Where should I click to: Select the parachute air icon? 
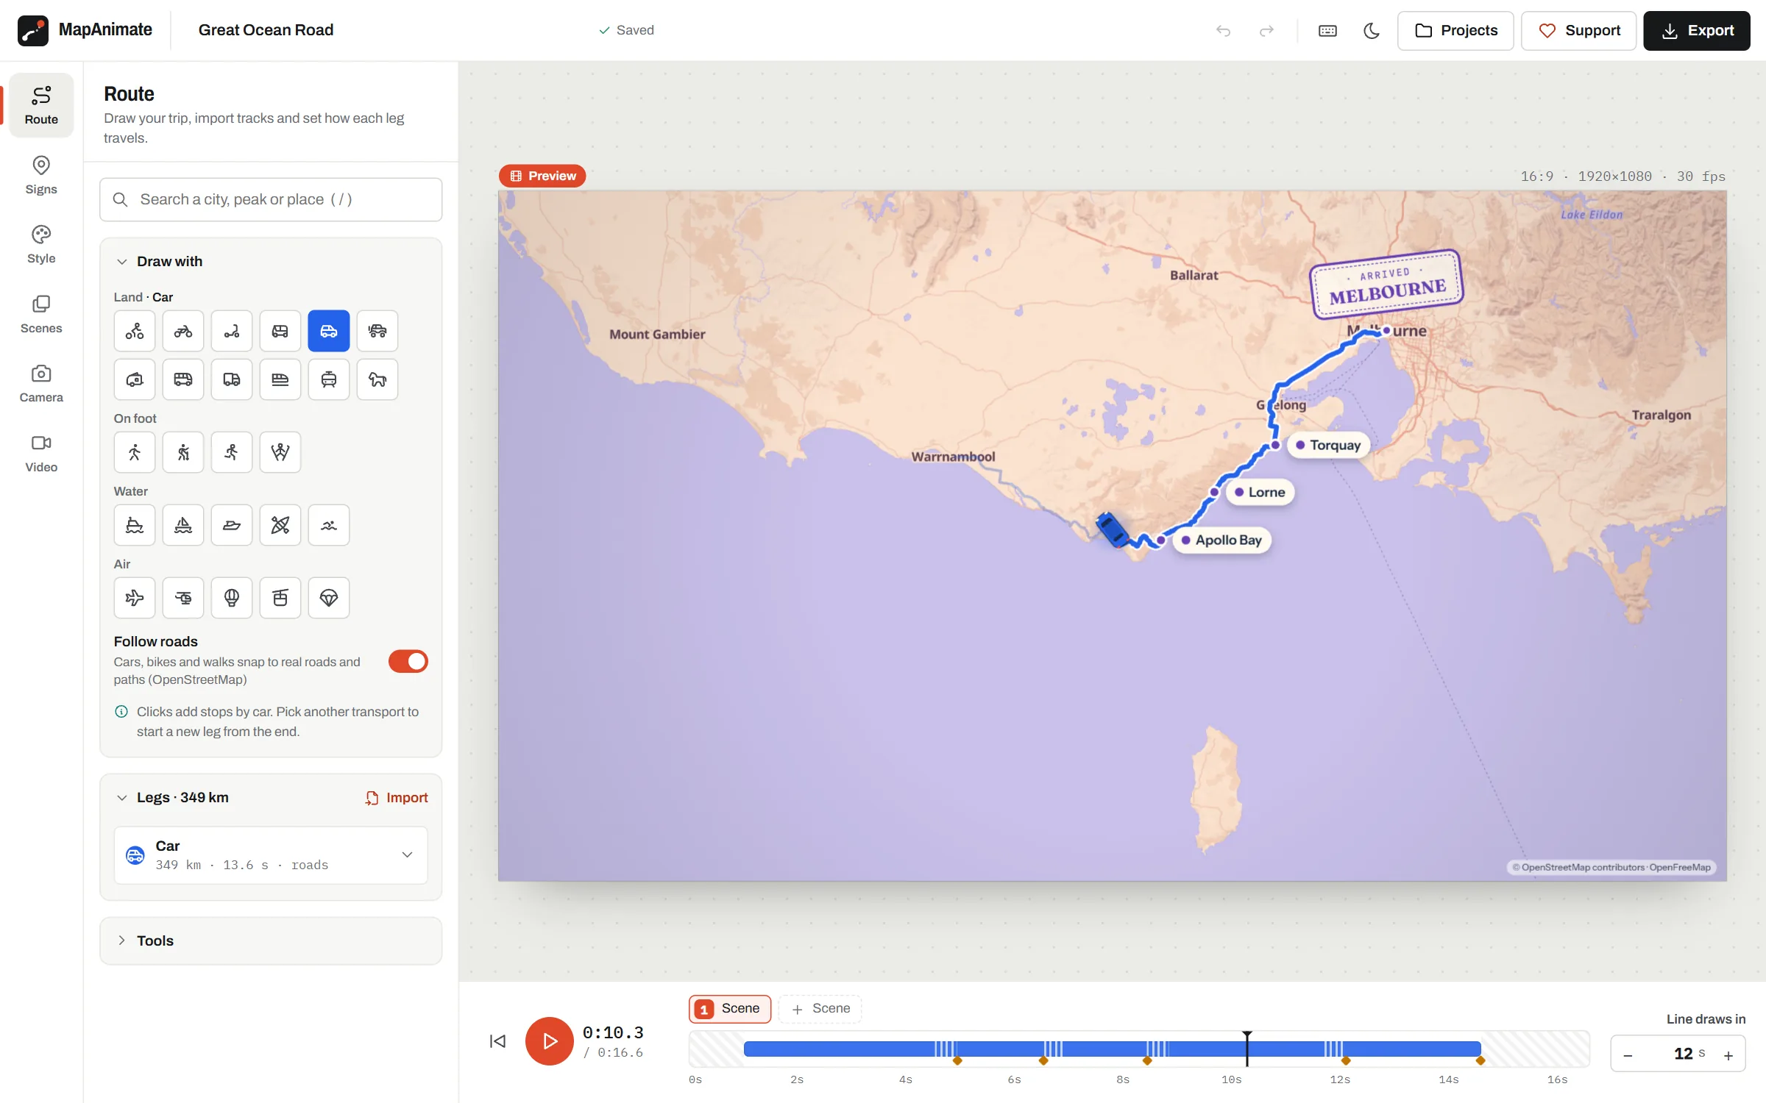tap(329, 598)
